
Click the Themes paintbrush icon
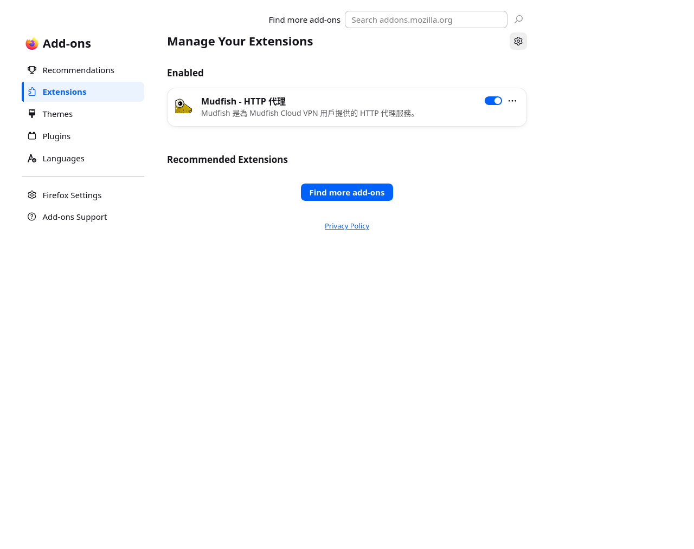coord(32,114)
